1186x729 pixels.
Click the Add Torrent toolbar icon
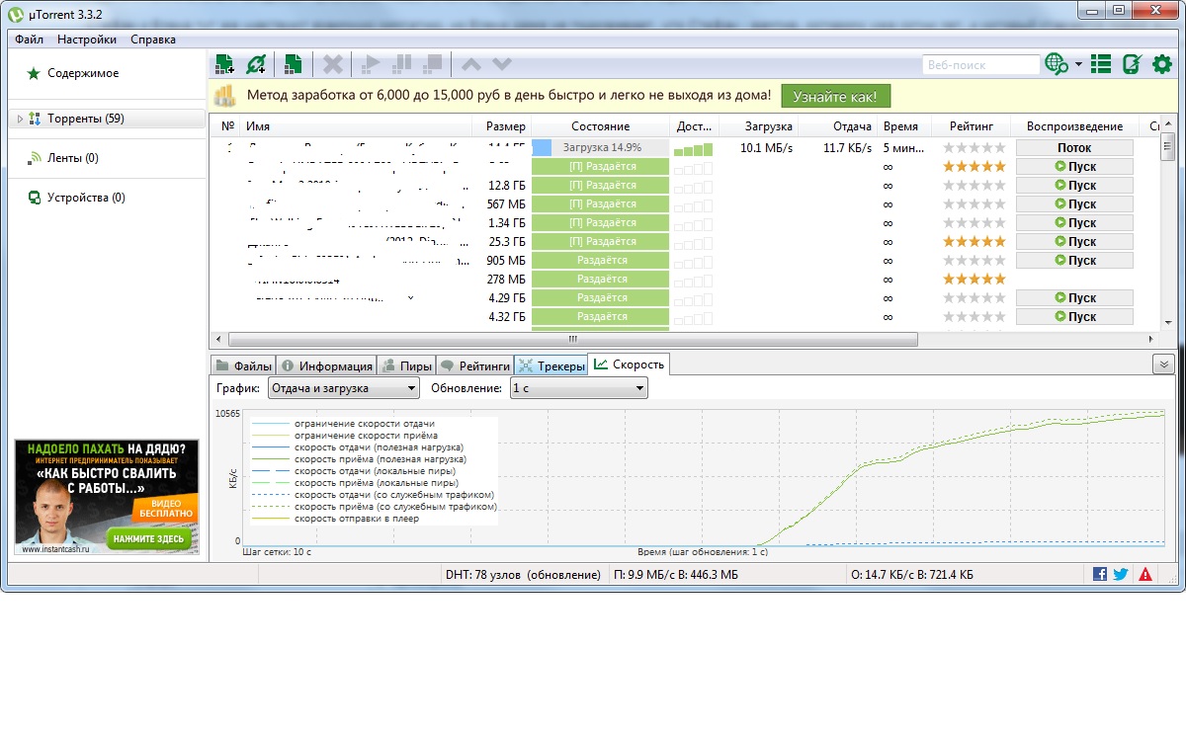[224, 65]
